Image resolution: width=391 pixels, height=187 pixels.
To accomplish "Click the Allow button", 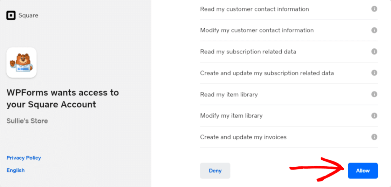I will [x=363, y=171].
